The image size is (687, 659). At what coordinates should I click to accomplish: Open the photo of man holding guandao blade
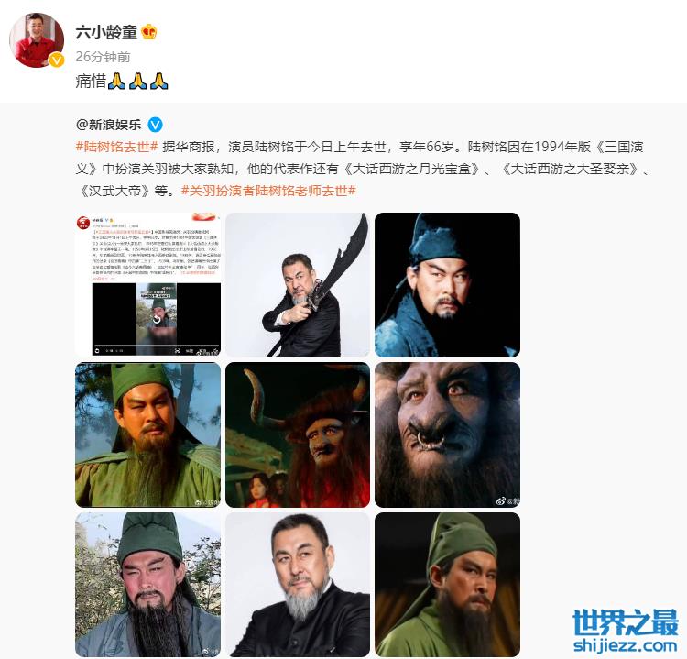coord(298,284)
